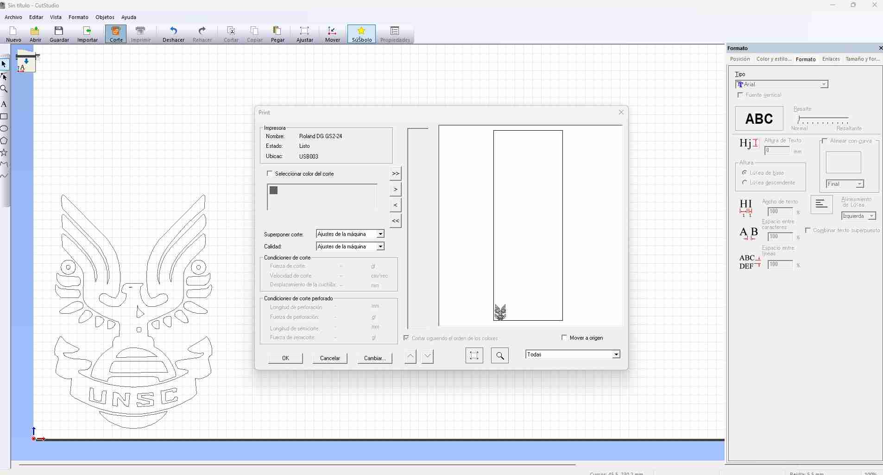Click the fit-to-frame preview button in Print
Screen dimensions: 883x475
pos(474,355)
